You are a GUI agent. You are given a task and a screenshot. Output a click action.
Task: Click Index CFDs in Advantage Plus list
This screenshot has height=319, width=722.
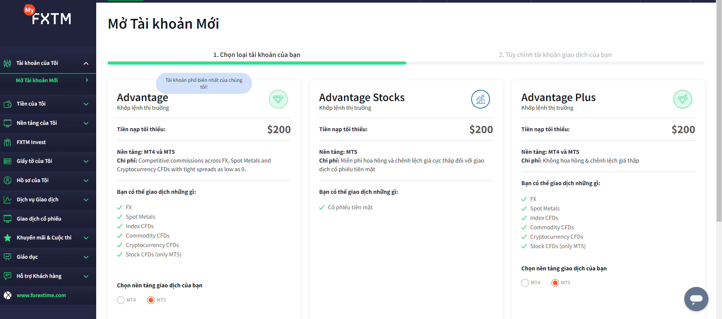544,218
